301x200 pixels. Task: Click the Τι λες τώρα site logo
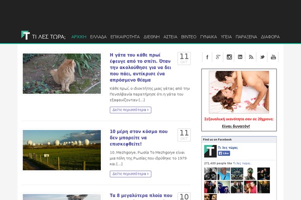[x=43, y=35]
